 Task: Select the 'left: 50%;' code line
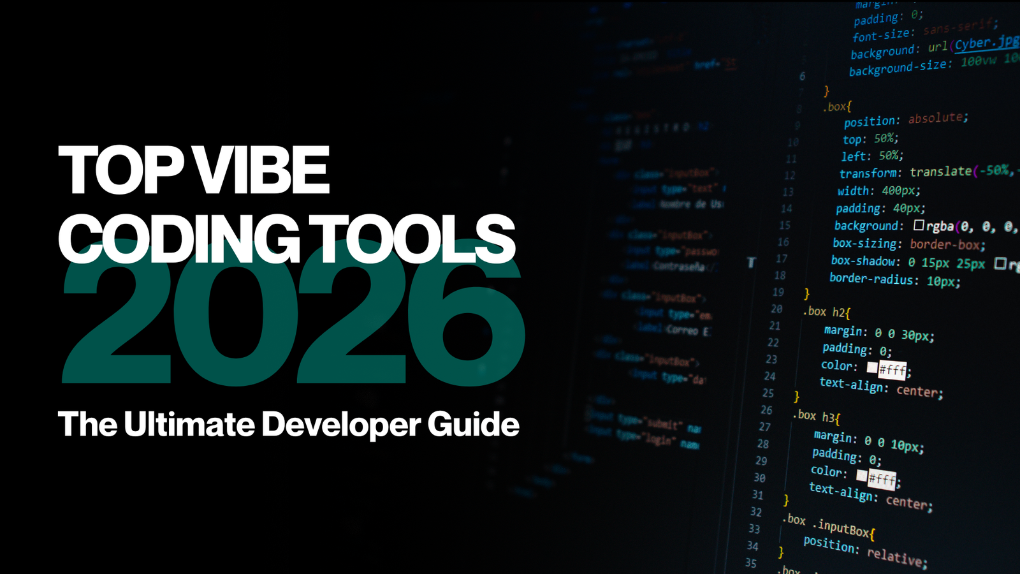(871, 156)
